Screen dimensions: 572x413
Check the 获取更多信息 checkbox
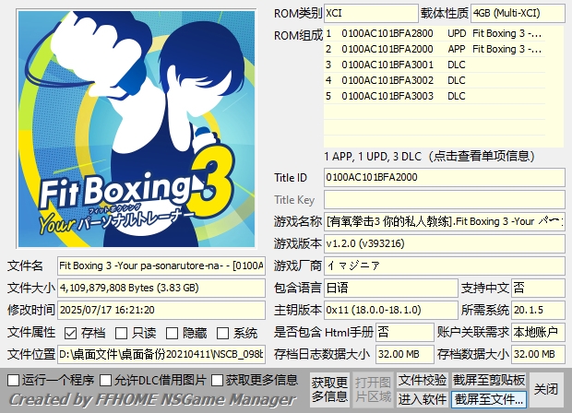218,380
